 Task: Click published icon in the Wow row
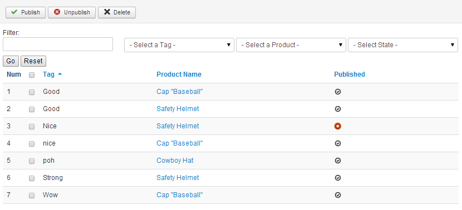point(338,195)
